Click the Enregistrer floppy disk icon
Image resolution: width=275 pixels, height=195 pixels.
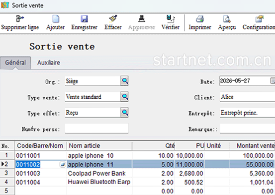84,19
